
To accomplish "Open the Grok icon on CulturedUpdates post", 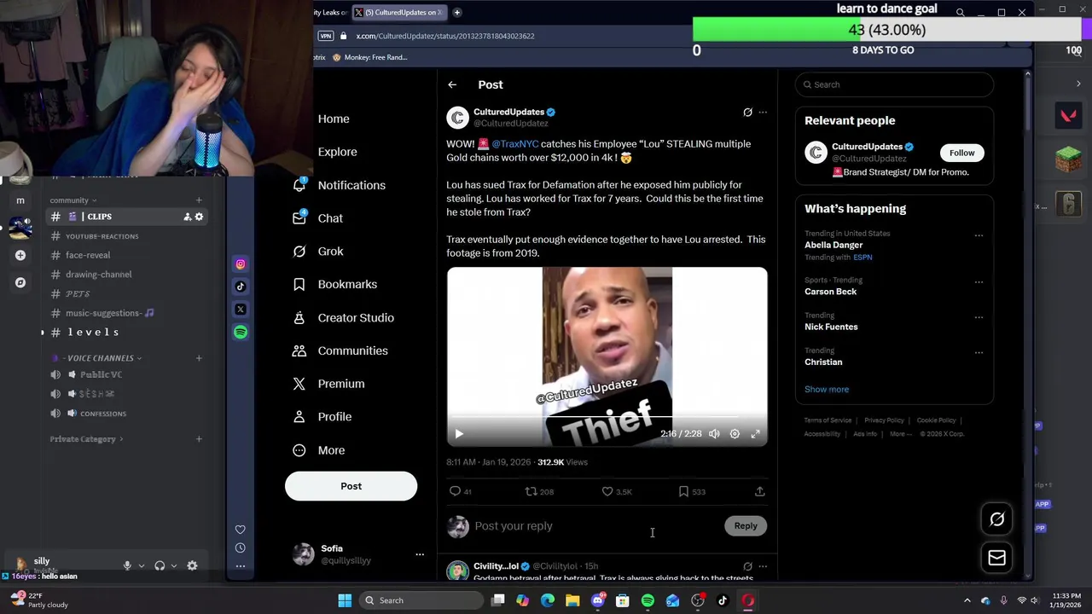I will [x=747, y=112].
